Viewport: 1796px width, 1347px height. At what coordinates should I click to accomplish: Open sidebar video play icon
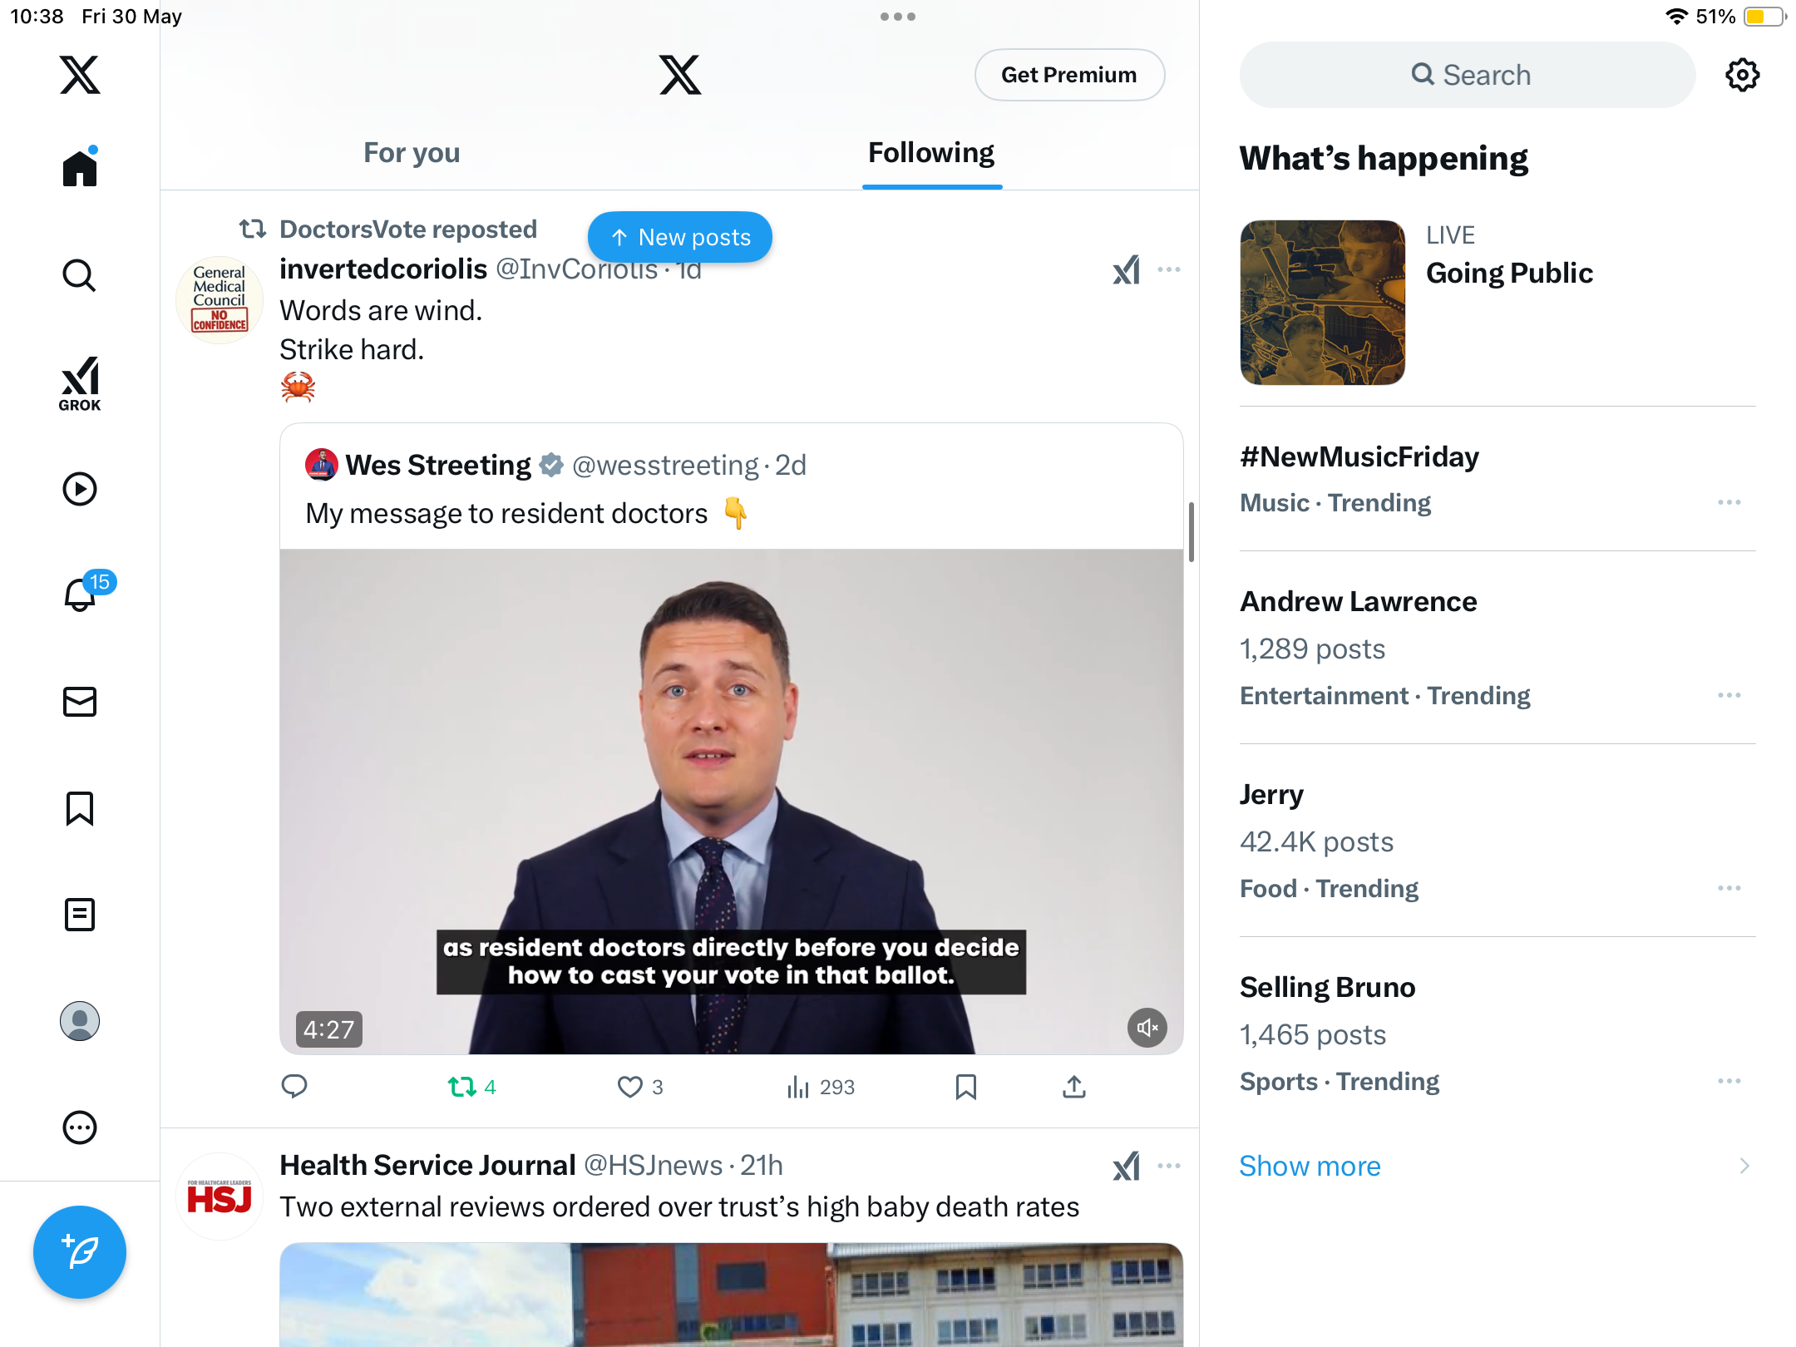[x=80, y=489]
